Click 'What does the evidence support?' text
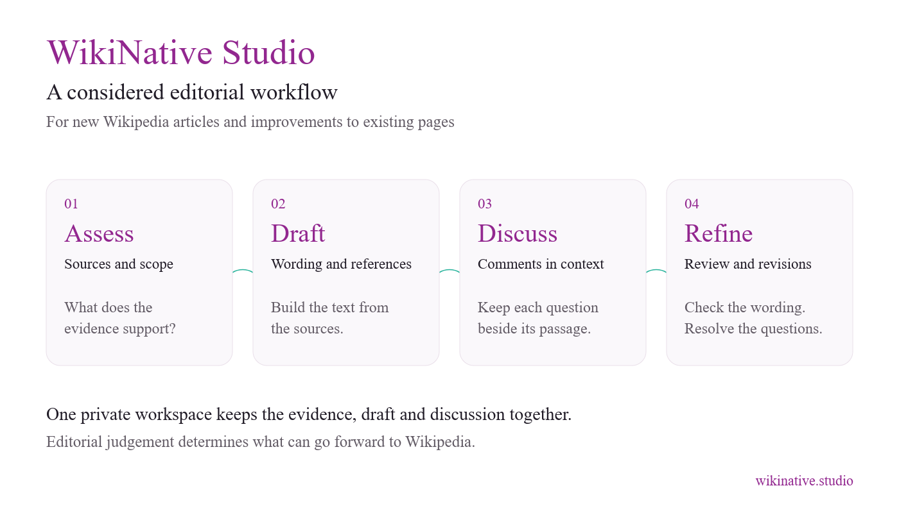Screen dimensions: 899x513 [x=120, y=318]
